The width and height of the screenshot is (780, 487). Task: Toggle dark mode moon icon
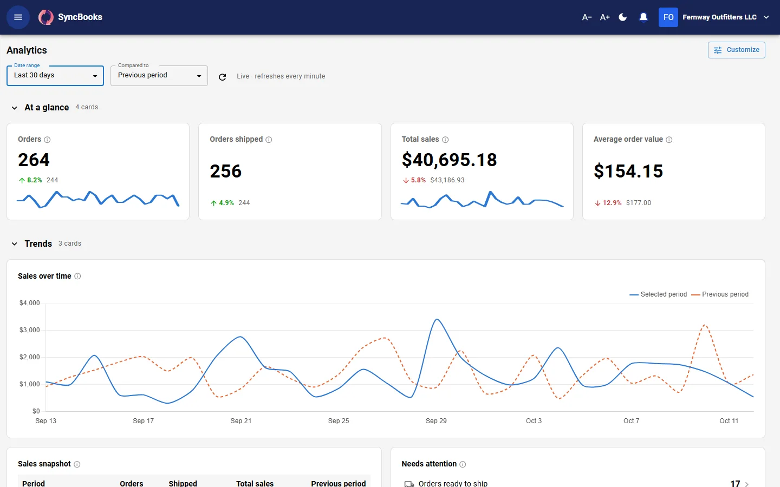[x=623, y=17]
